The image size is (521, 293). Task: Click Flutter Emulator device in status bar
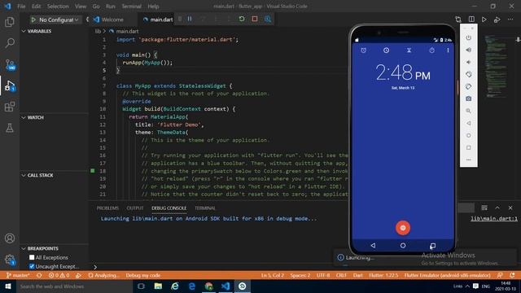447,275
